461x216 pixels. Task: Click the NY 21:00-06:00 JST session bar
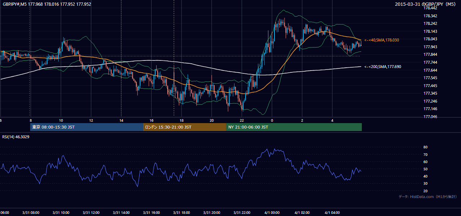pos(294,127)
